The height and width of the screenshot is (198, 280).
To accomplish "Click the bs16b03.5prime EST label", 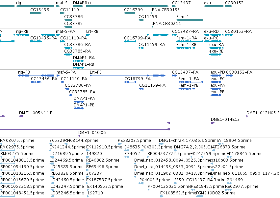I will pos(227,160).
